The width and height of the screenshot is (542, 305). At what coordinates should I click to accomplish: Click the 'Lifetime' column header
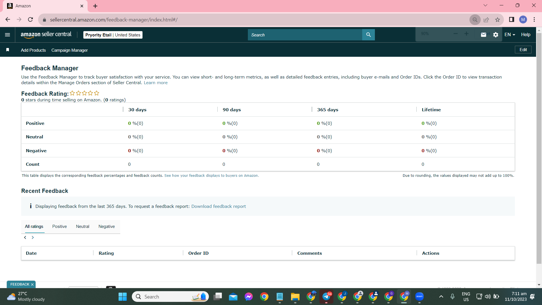[431, 110]
